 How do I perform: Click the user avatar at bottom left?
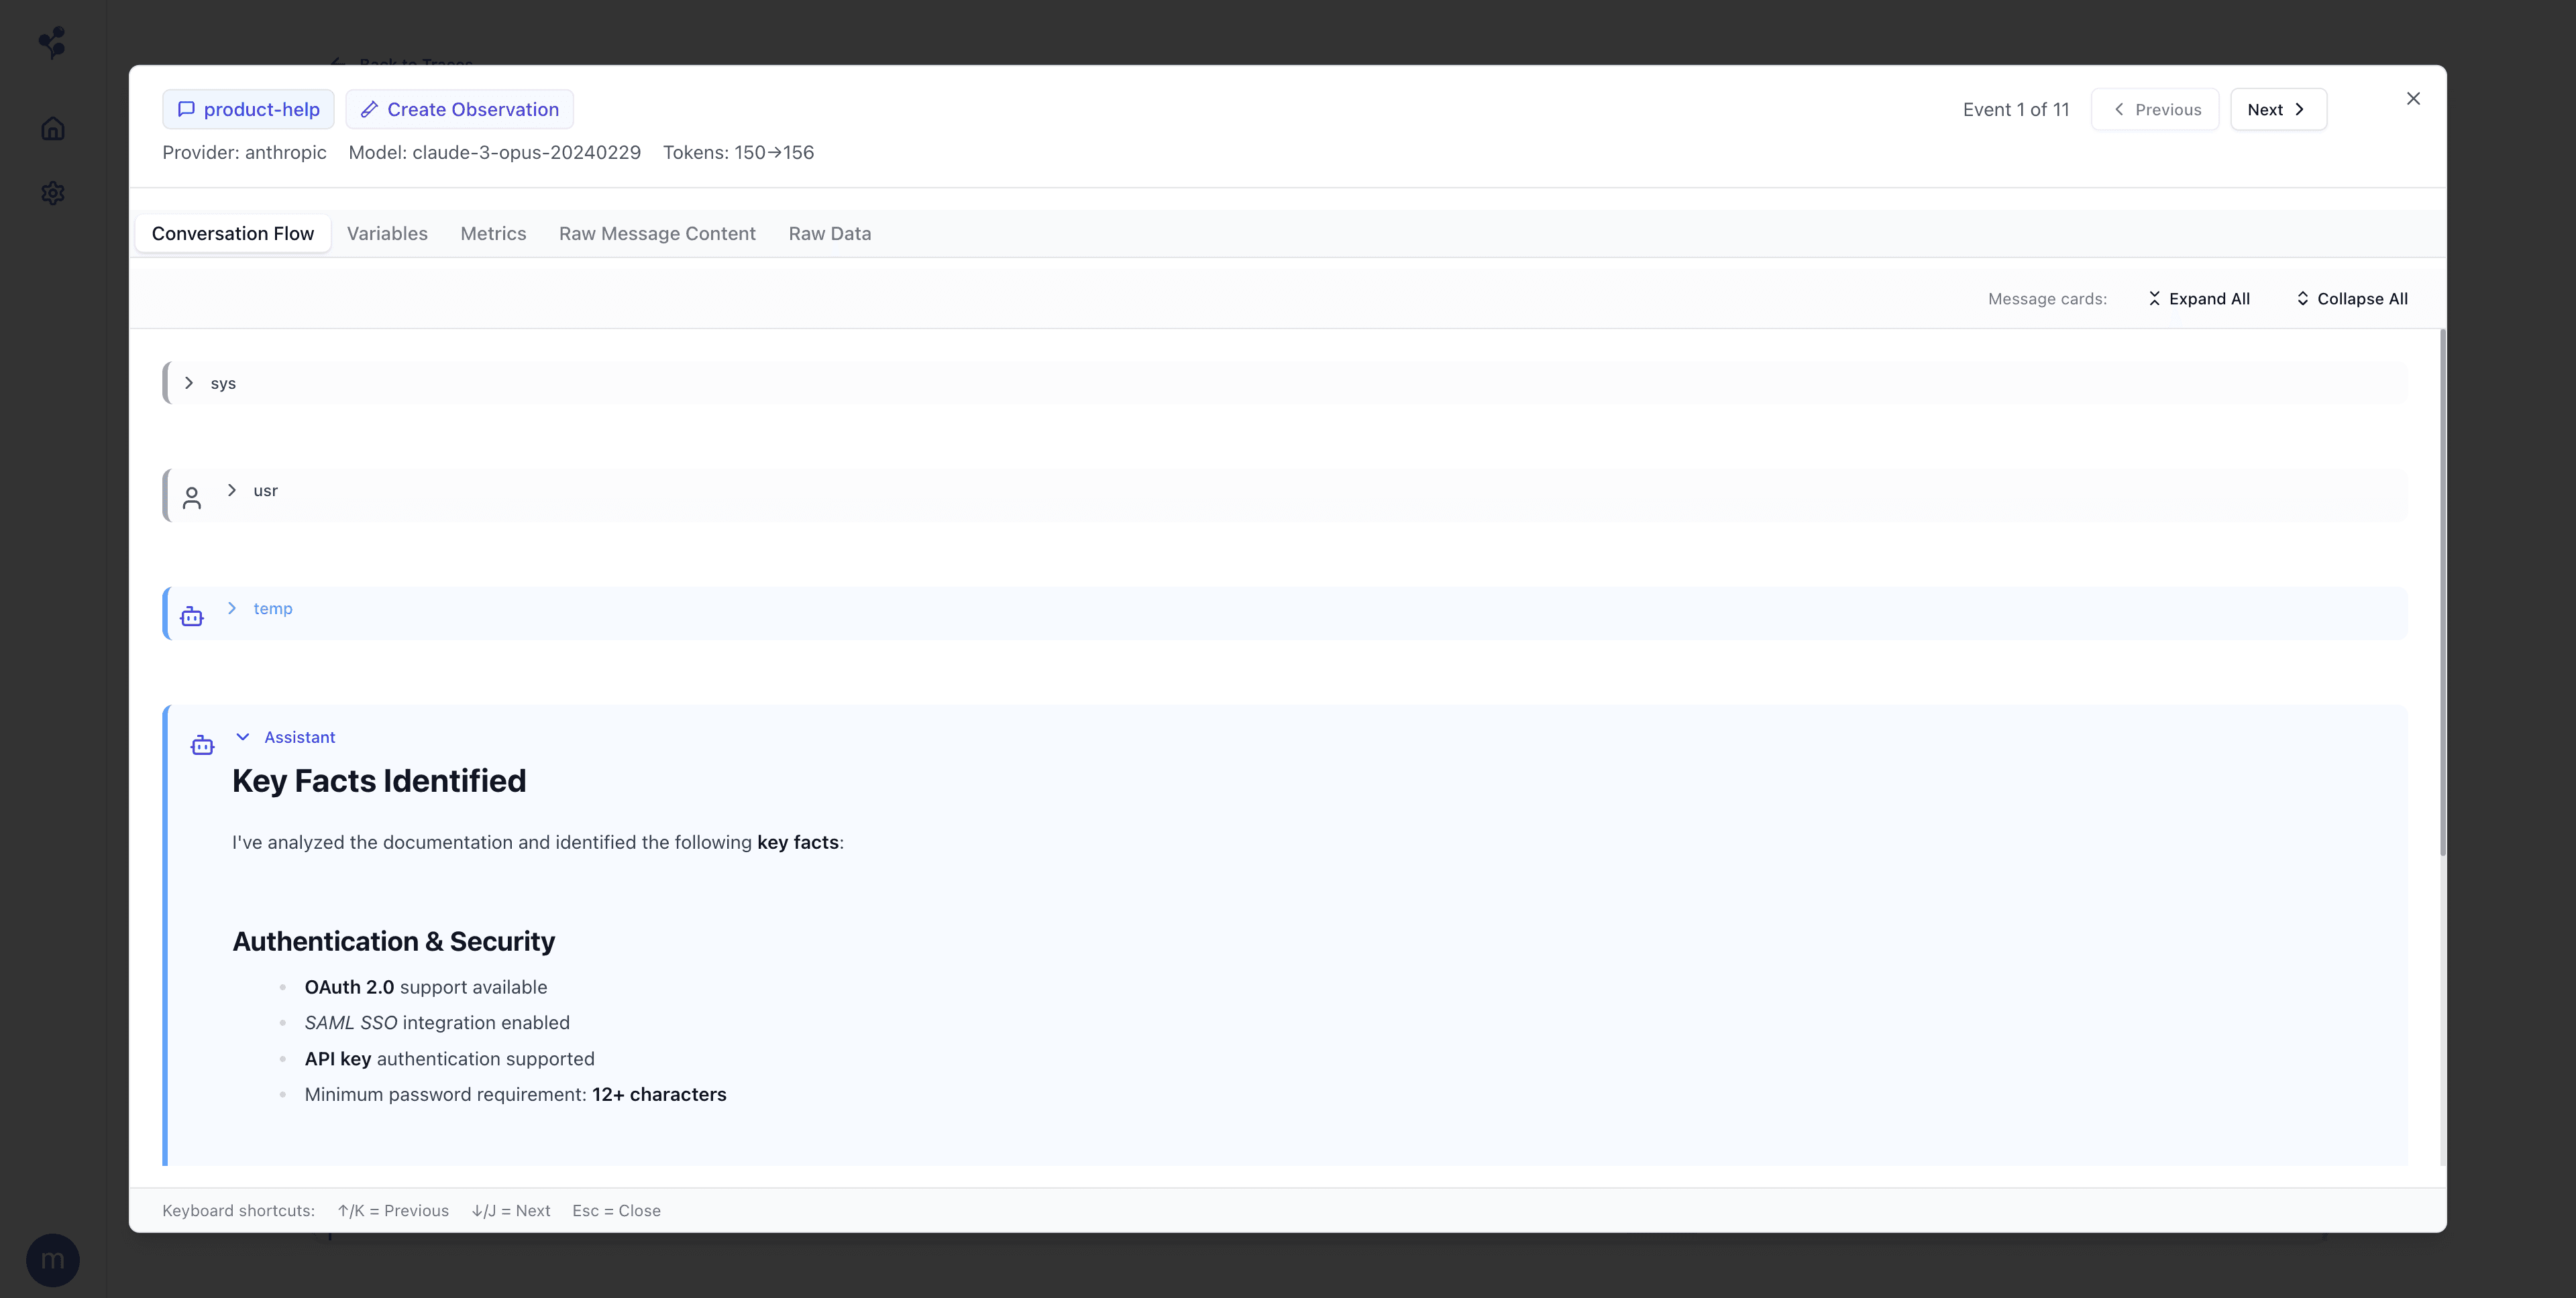pos(53,1259)
